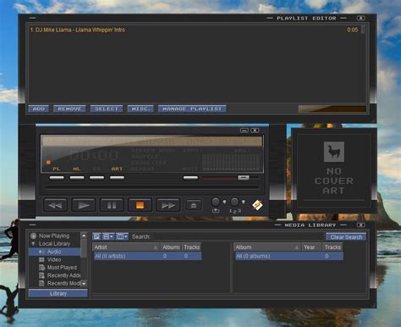Click the spectrum visualizer grid in player
The height and width of the screenshot is (327, 401).
[x=231, y=162]
